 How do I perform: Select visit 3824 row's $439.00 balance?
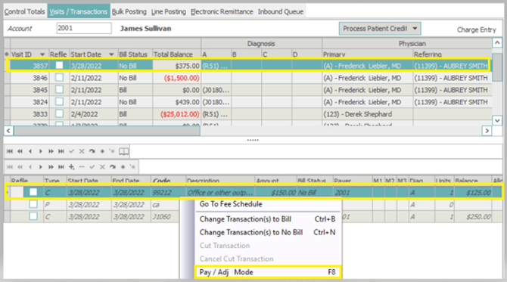pos(176,102)
